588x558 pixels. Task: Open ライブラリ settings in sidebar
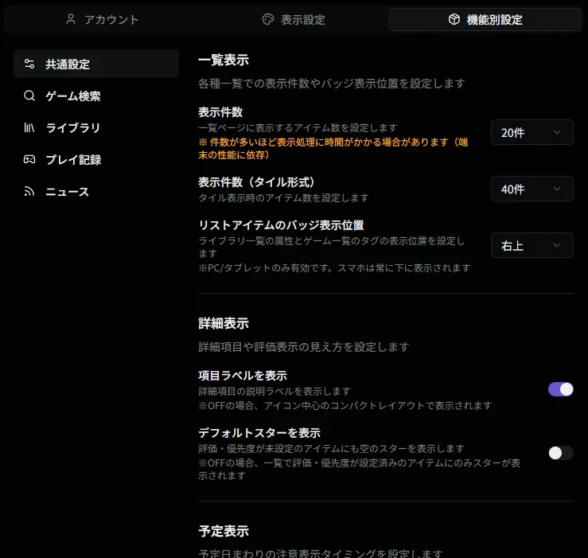pos(96,127)
